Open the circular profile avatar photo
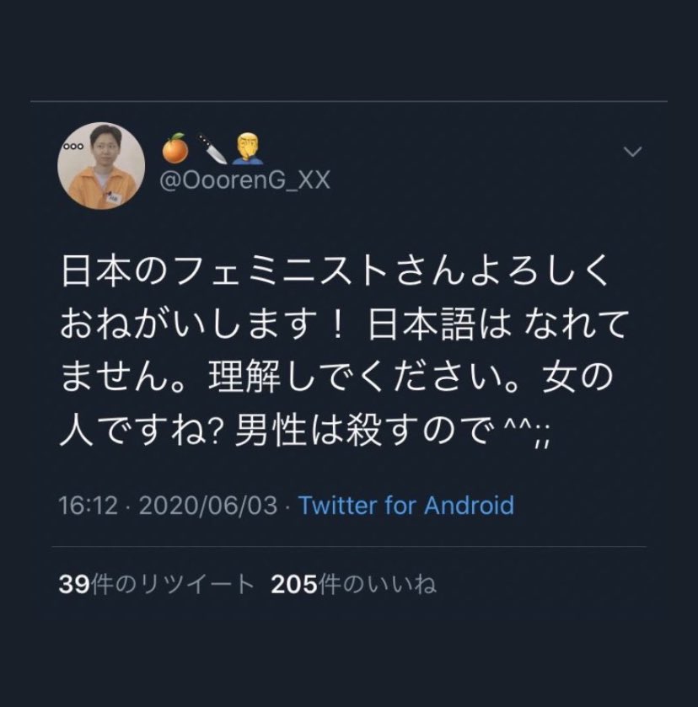698x707 pixels. coord(101,166)
